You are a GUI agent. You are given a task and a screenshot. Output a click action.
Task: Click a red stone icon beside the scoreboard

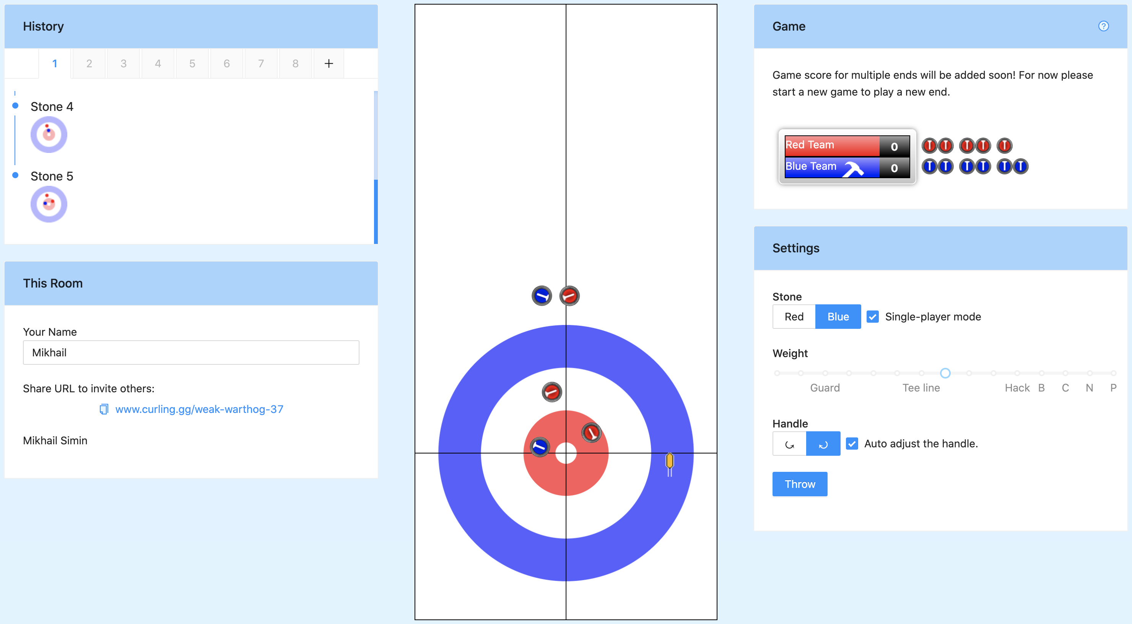pos(929,145)
